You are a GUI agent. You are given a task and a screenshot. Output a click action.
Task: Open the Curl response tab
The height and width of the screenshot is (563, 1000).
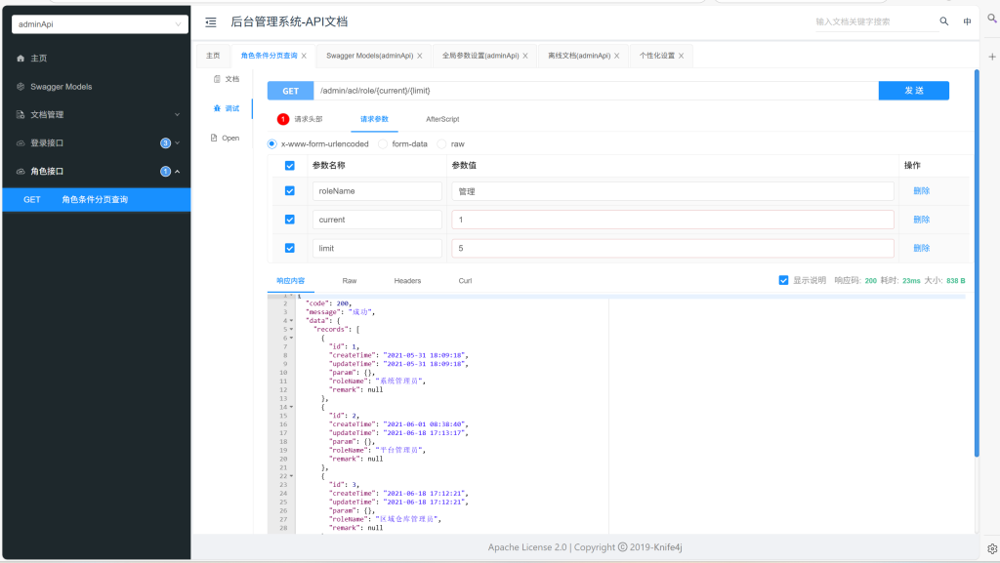coord(465,281)
